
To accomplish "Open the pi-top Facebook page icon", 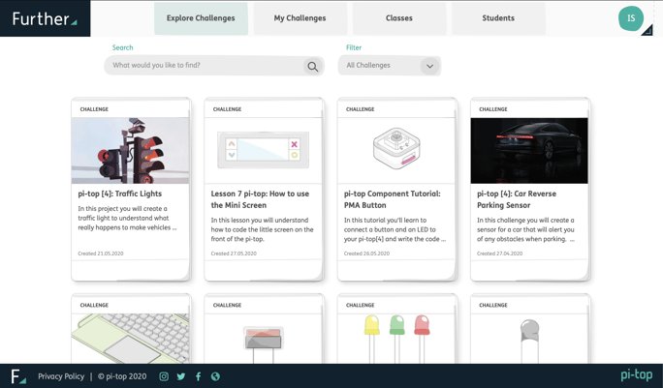I will 199,376.
